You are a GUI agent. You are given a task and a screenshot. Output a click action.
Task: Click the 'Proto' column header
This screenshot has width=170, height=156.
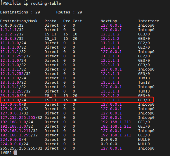click(x=51, y=21)
